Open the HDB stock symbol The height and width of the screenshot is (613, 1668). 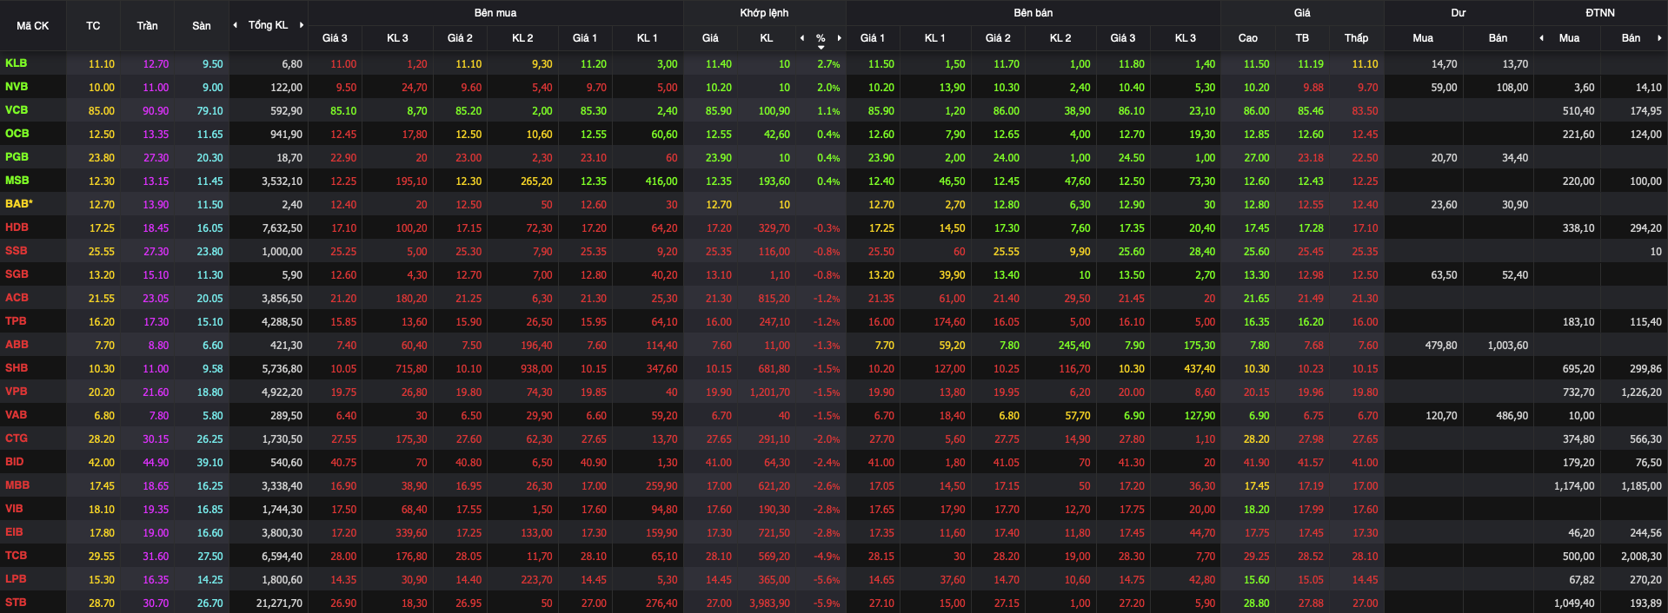click(x=17, y=227)
